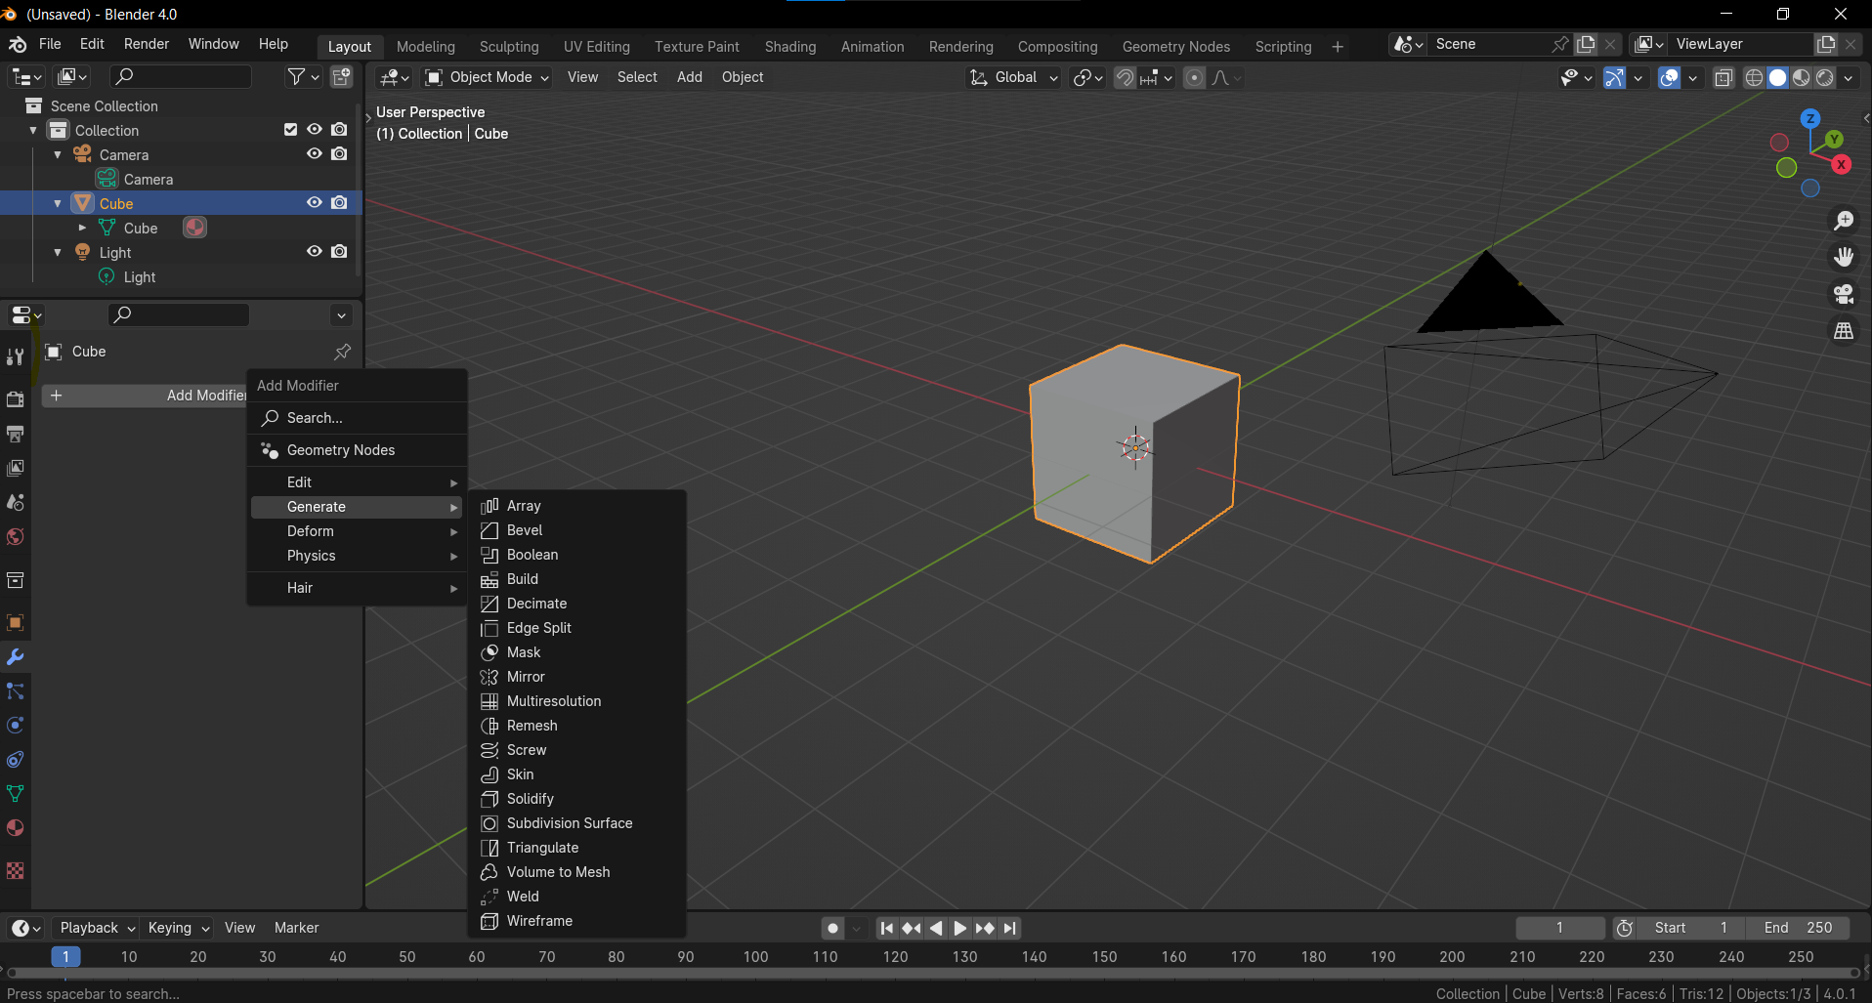Open the Keying dropdown
Viewport: 1872px width, 1003px height.
point(178,929)
